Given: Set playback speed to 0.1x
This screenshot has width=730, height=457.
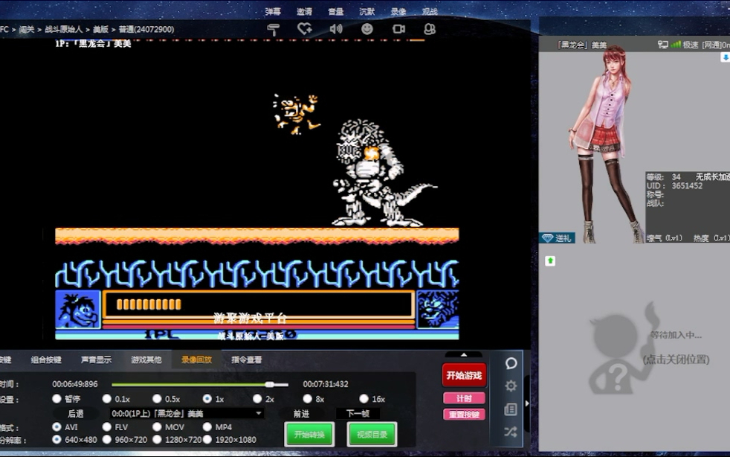Looking at the screenshot, I should point(107,399).
